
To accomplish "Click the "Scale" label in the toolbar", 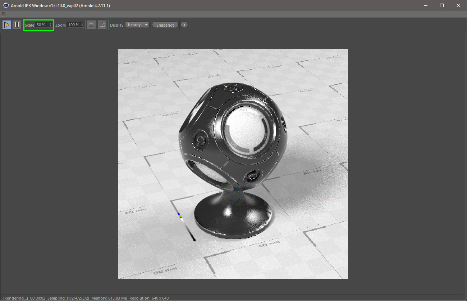I will click(29, 25).
